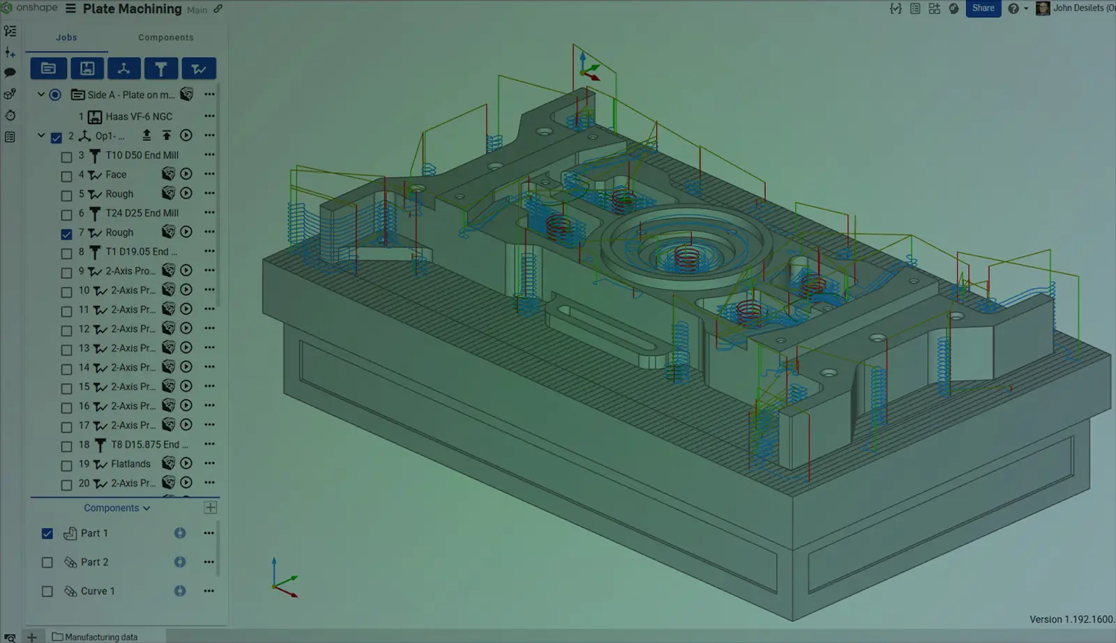Play the Rough toolpath in row 7
The image size is (1116, 643).
pyautogui.click(x=186, y=231)
